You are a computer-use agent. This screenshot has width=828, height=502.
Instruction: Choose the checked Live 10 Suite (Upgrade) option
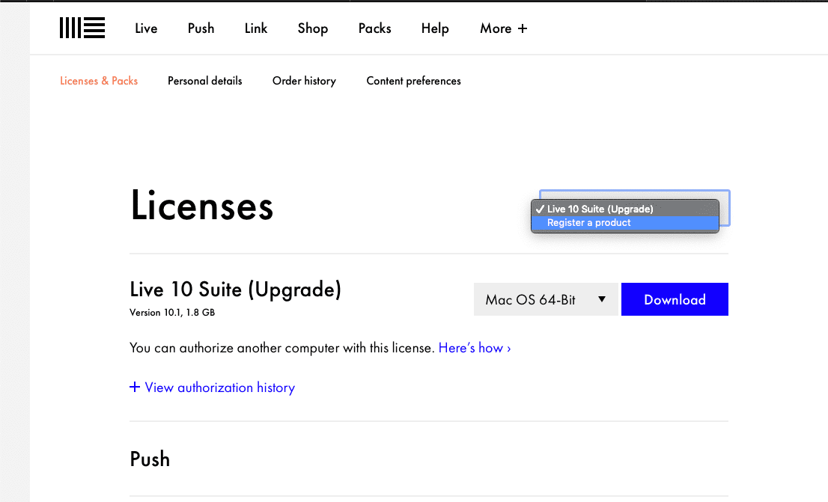600,209
